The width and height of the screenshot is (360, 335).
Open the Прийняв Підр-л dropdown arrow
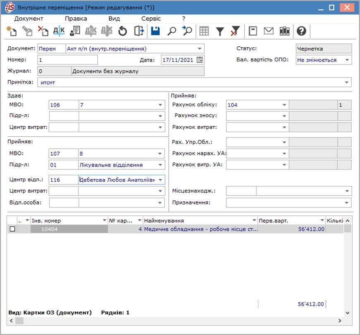coord(160,165)
